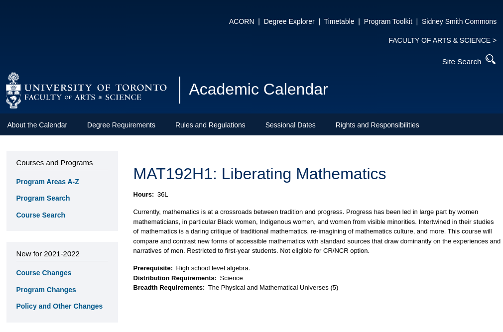This screenshot has height=332, width=503.
Task: Click the University of Toronto crest logo
Action: pos(13,90)
